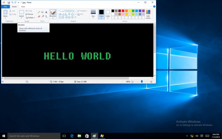Select the Pencil tool

pyautogui.click(x=39, y=12)
